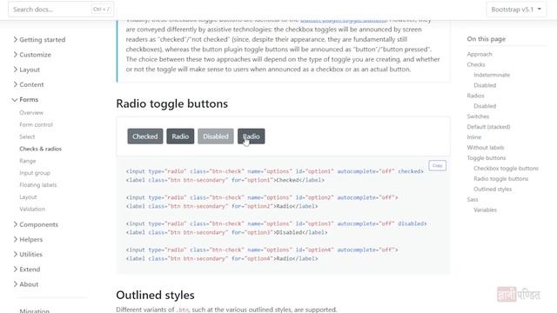
Task: Jump to Radio toggle buttons section
Action: tap(501, 179)
